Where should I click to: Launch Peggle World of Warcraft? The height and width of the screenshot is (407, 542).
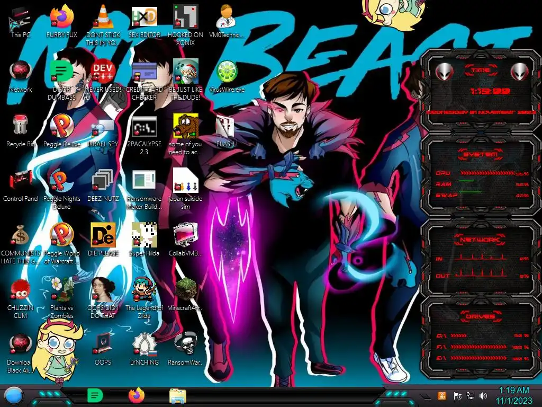(x=61, y=244)
